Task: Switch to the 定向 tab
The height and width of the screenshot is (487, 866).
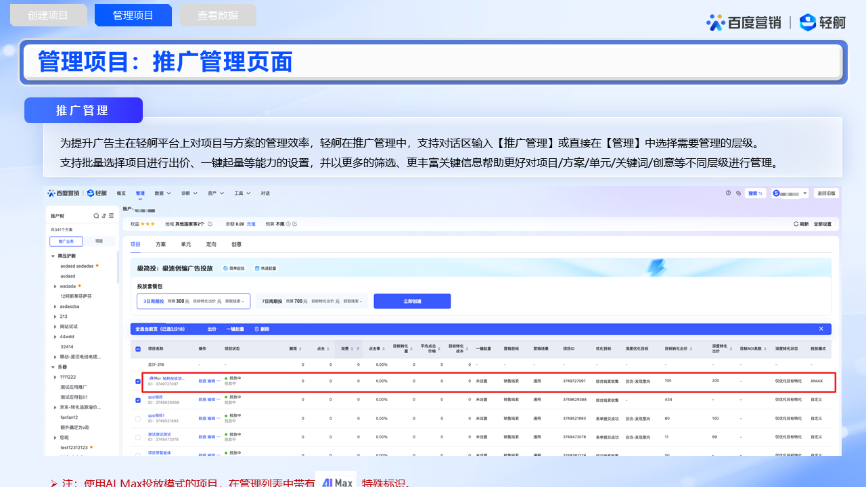Action: click(211, 244)
